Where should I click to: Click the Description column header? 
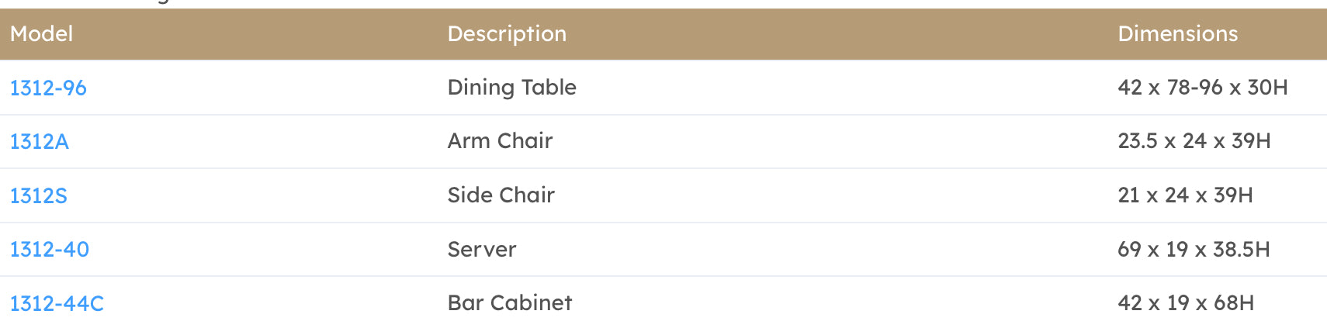point(508,34)
